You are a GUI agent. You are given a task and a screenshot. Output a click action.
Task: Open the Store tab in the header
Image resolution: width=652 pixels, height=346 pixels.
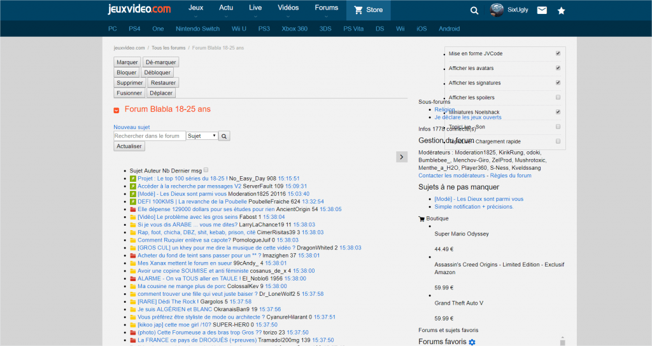368,10
